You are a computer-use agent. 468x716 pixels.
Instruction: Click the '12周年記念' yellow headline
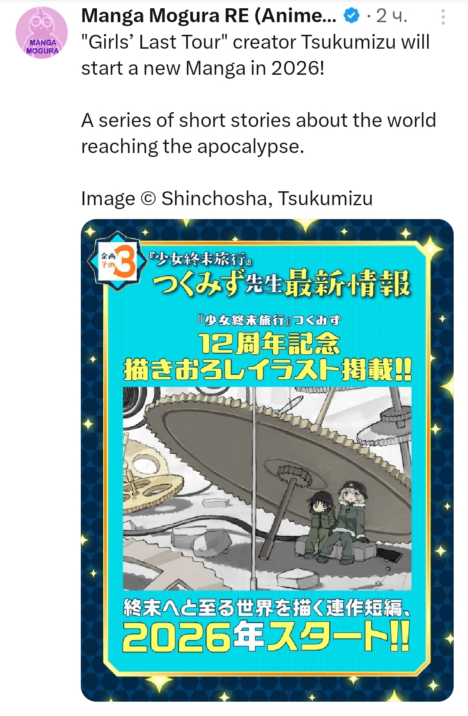269,344
